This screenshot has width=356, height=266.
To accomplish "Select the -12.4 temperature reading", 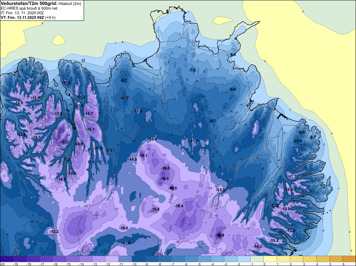I will (x=289, y=189).
